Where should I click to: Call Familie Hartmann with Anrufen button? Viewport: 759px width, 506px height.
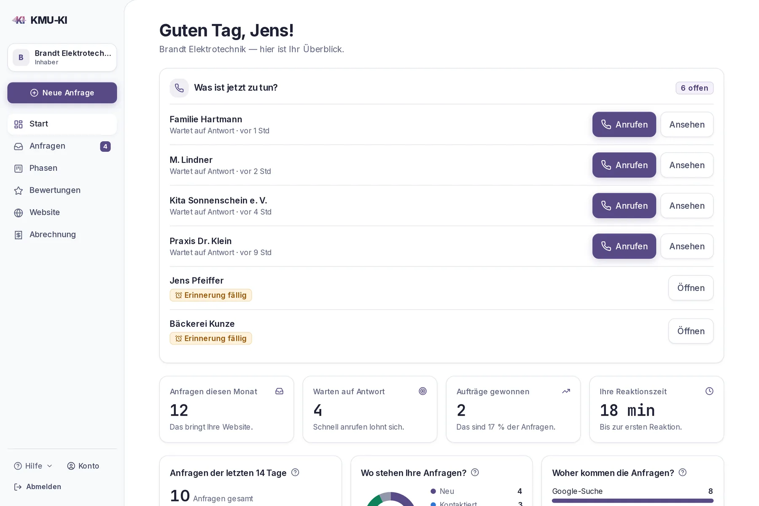pos(624,124)
